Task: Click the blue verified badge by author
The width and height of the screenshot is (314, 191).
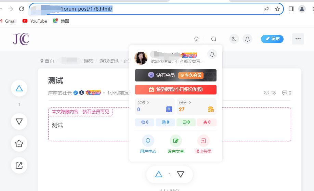Action: point(76,93)
